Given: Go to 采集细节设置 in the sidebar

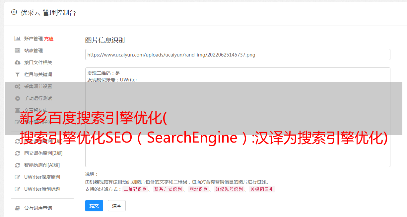Looking at the screenshot, I should coord(38,86).
